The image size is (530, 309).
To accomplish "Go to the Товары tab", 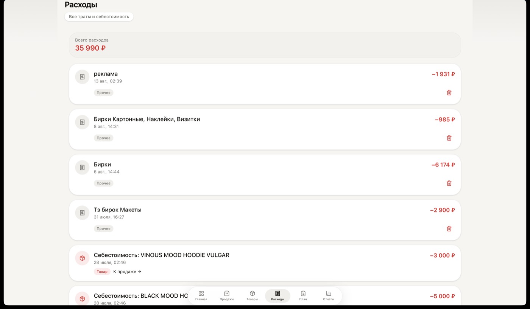I will (x=252, y=296).
